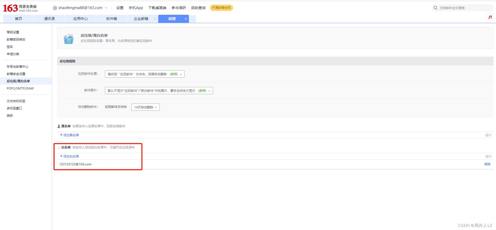Switch to the 首页 tab
Image resolution: width=496 pixels, height=230 pixels.
18,19
